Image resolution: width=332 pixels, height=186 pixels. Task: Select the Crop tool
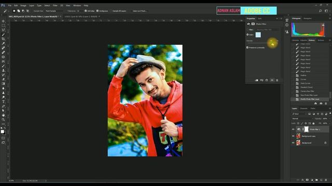pos(3,39)
